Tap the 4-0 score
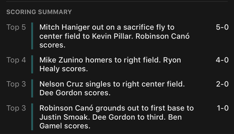Screen dimensions: 234x134 222,60
